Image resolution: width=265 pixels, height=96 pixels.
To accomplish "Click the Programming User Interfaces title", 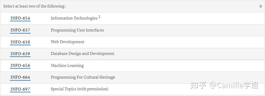I will coord(77,30).
